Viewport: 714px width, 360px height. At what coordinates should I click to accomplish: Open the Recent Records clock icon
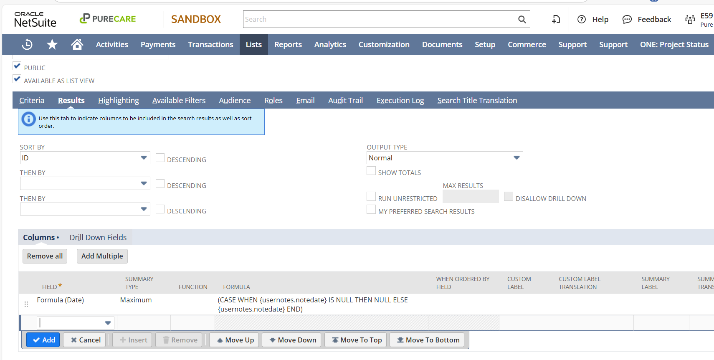pyautogui.click(x=27, y=44)
